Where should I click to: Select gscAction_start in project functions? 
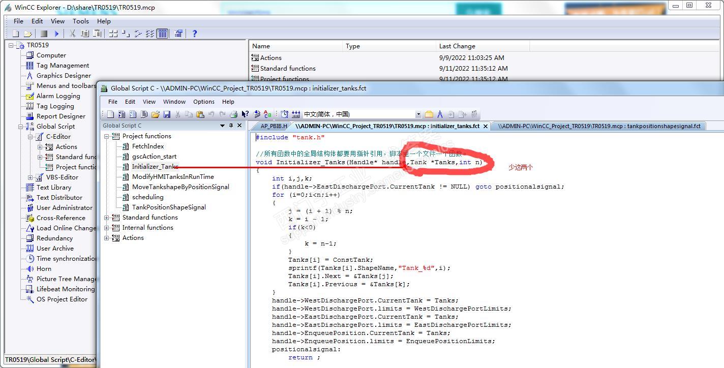click(154, 157)
